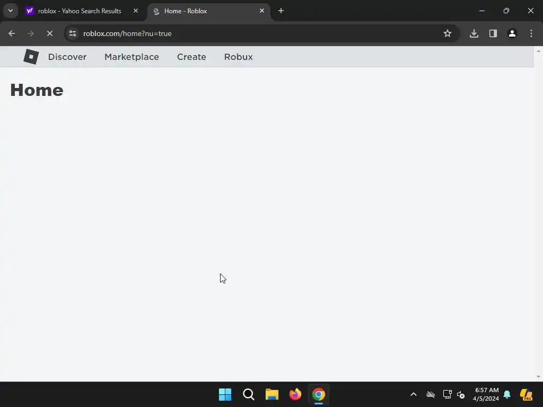Open the Windows Start menu
Screen dimensions: 543x407
(x=225, y=394)
